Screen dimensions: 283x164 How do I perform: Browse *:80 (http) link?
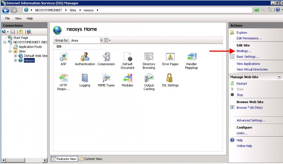[x=249, y=108]
